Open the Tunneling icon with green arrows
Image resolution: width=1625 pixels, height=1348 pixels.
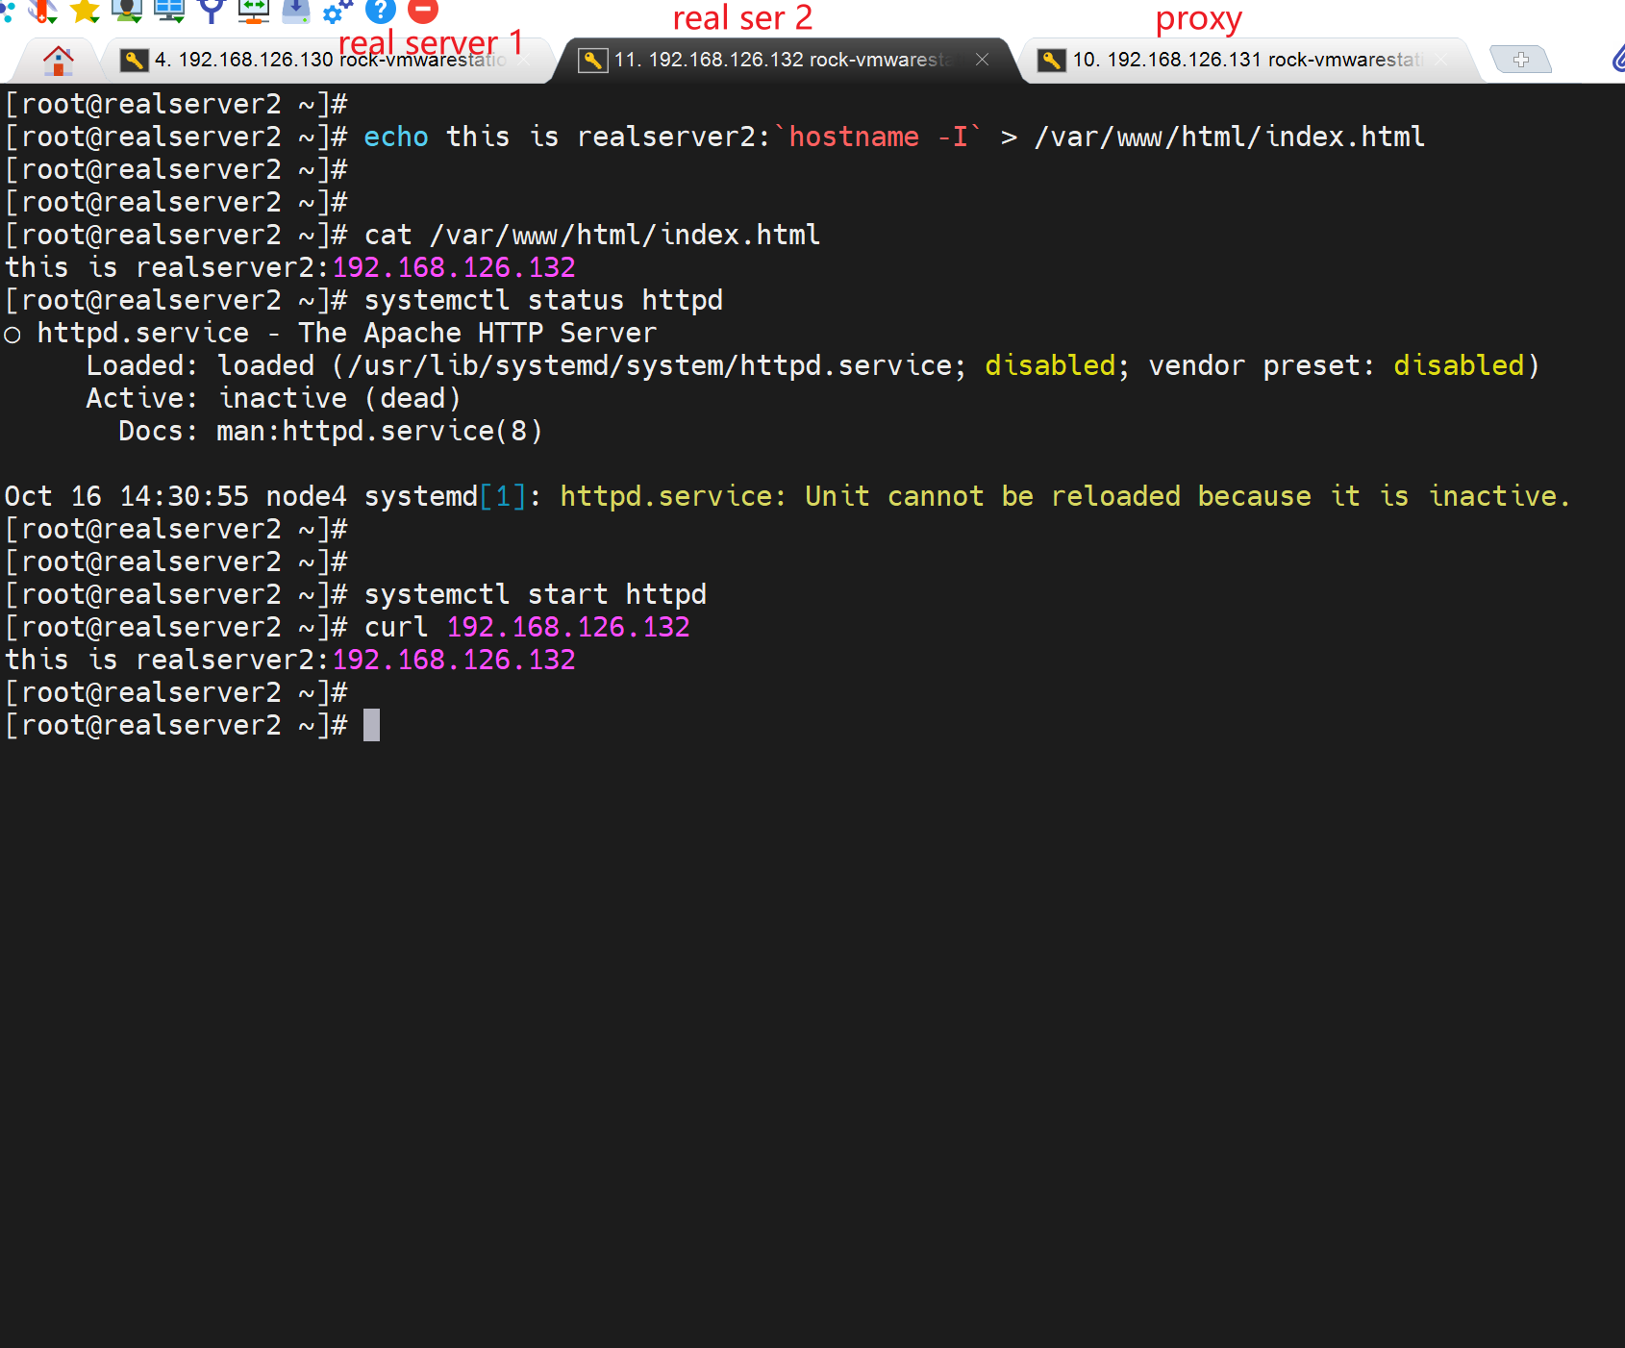[254, 11]
